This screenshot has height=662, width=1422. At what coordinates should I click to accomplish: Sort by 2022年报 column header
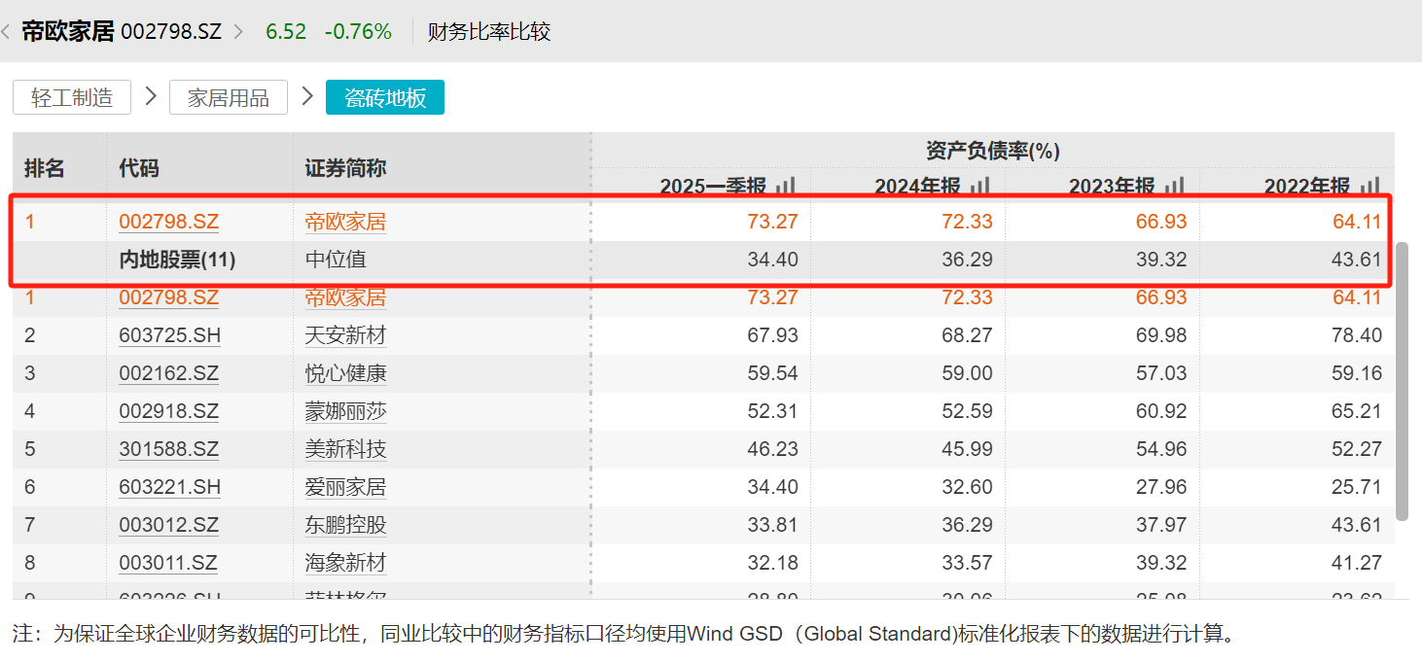(1306, 186)
